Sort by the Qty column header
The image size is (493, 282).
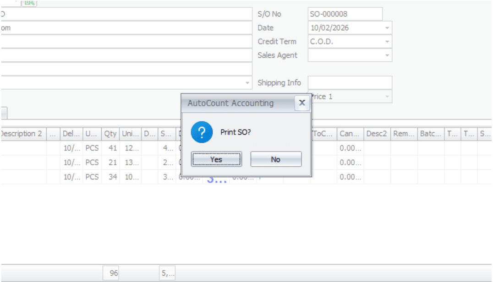(x=110, y=134)
